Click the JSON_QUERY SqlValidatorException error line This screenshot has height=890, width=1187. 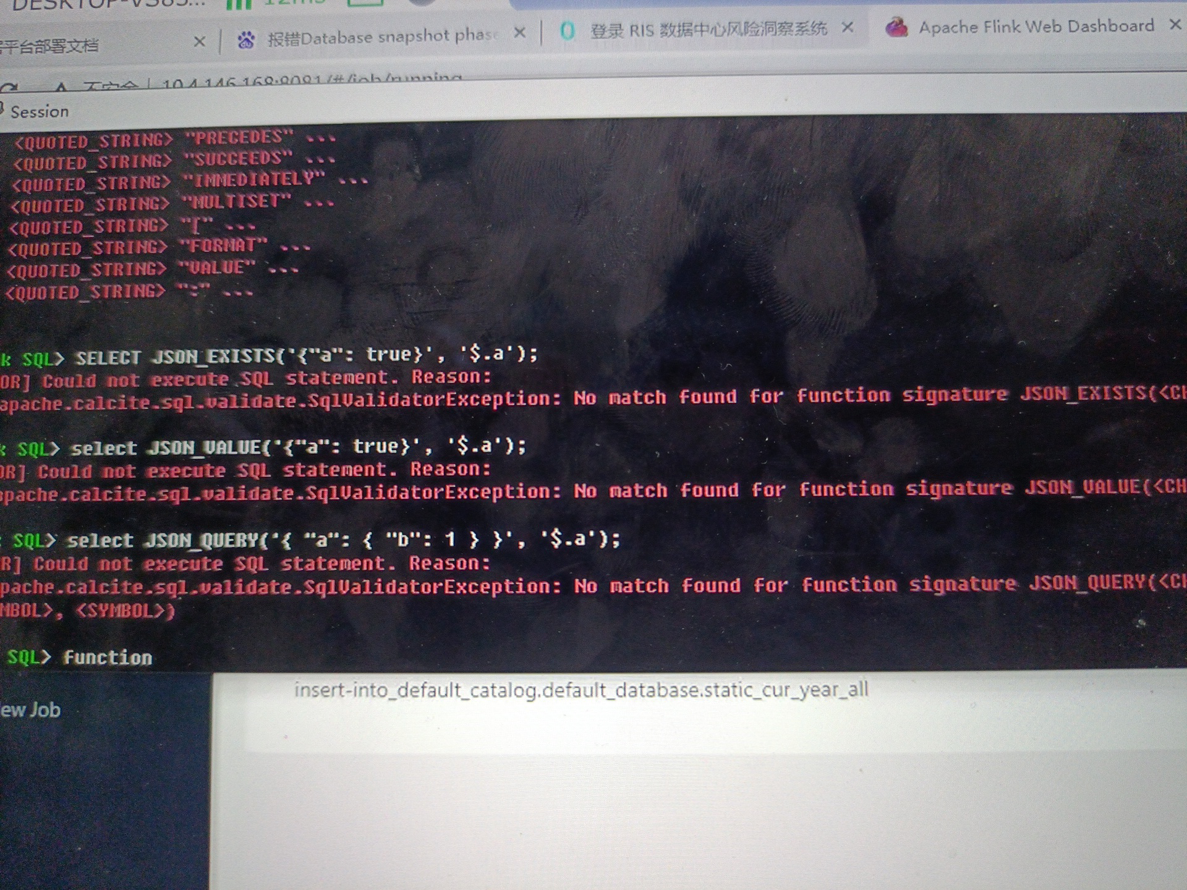click(593, 585)
